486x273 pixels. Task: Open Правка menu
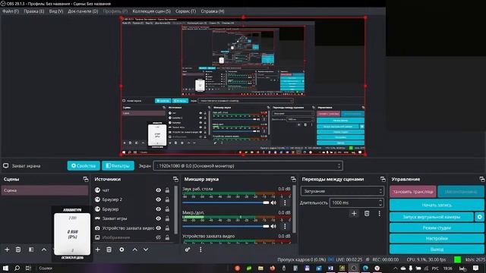tap(33, 11)
